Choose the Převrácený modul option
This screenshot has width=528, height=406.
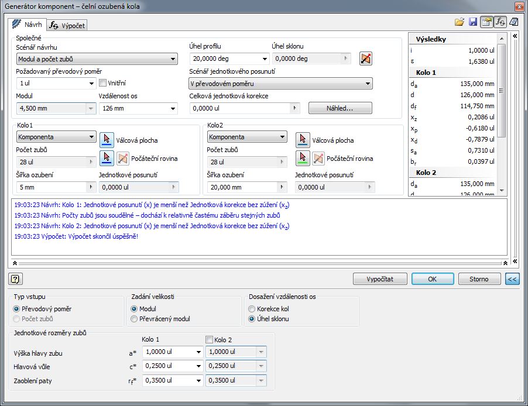pyautogui.click(x=134, y=319)
